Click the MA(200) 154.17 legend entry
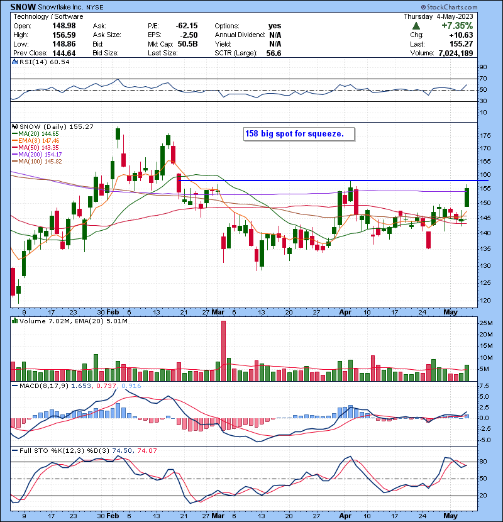Viewport: 503px width, 522px height. click(40, 155)
